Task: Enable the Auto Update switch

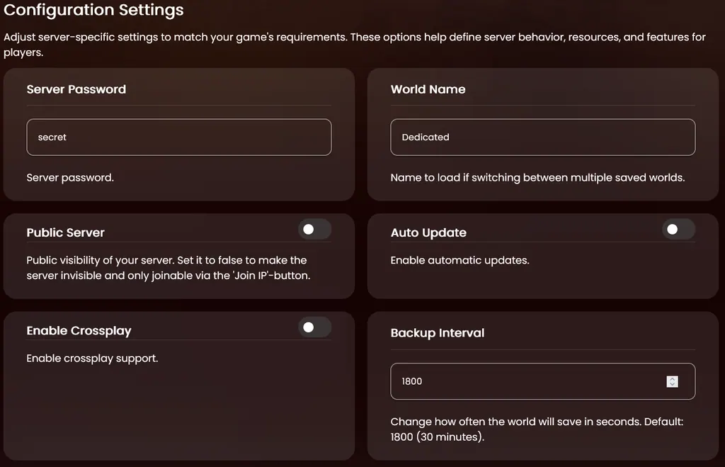Action: coord(678,229)
